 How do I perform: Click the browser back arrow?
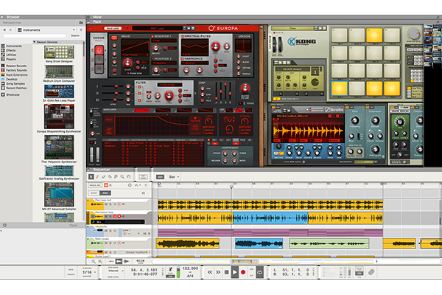pyautogui.click(x=4, y=29)
